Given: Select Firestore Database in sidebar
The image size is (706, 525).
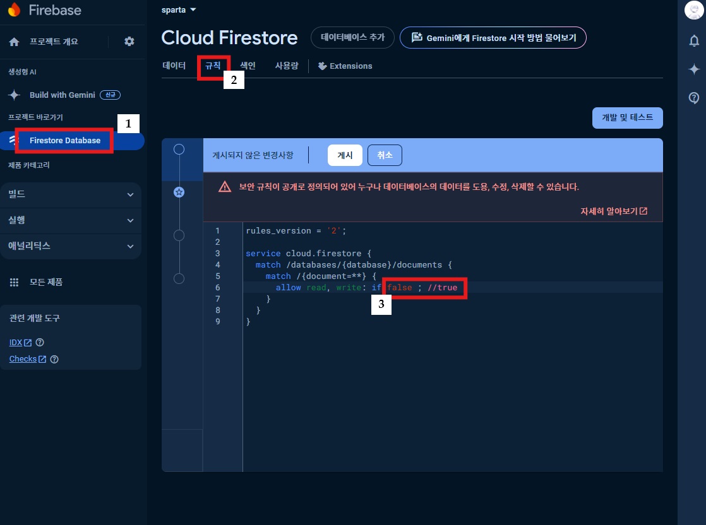Looking at the screenshot, I should [65, 140].
